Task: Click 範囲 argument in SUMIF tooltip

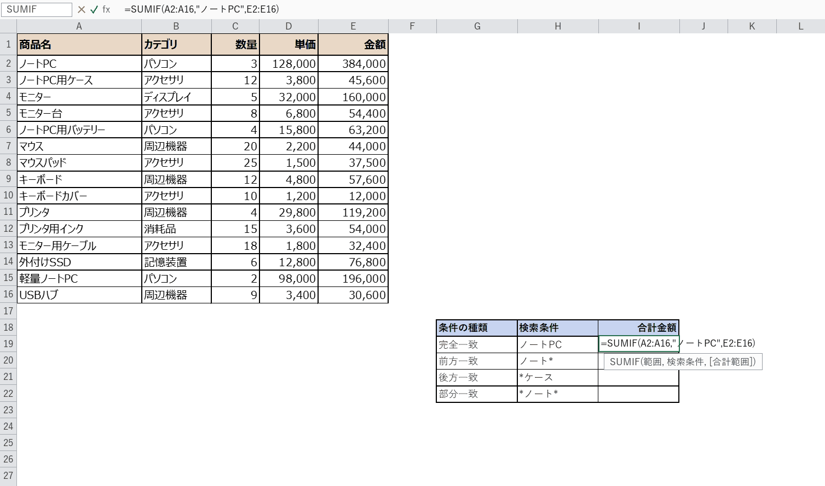Action: [x=653, y=362]
